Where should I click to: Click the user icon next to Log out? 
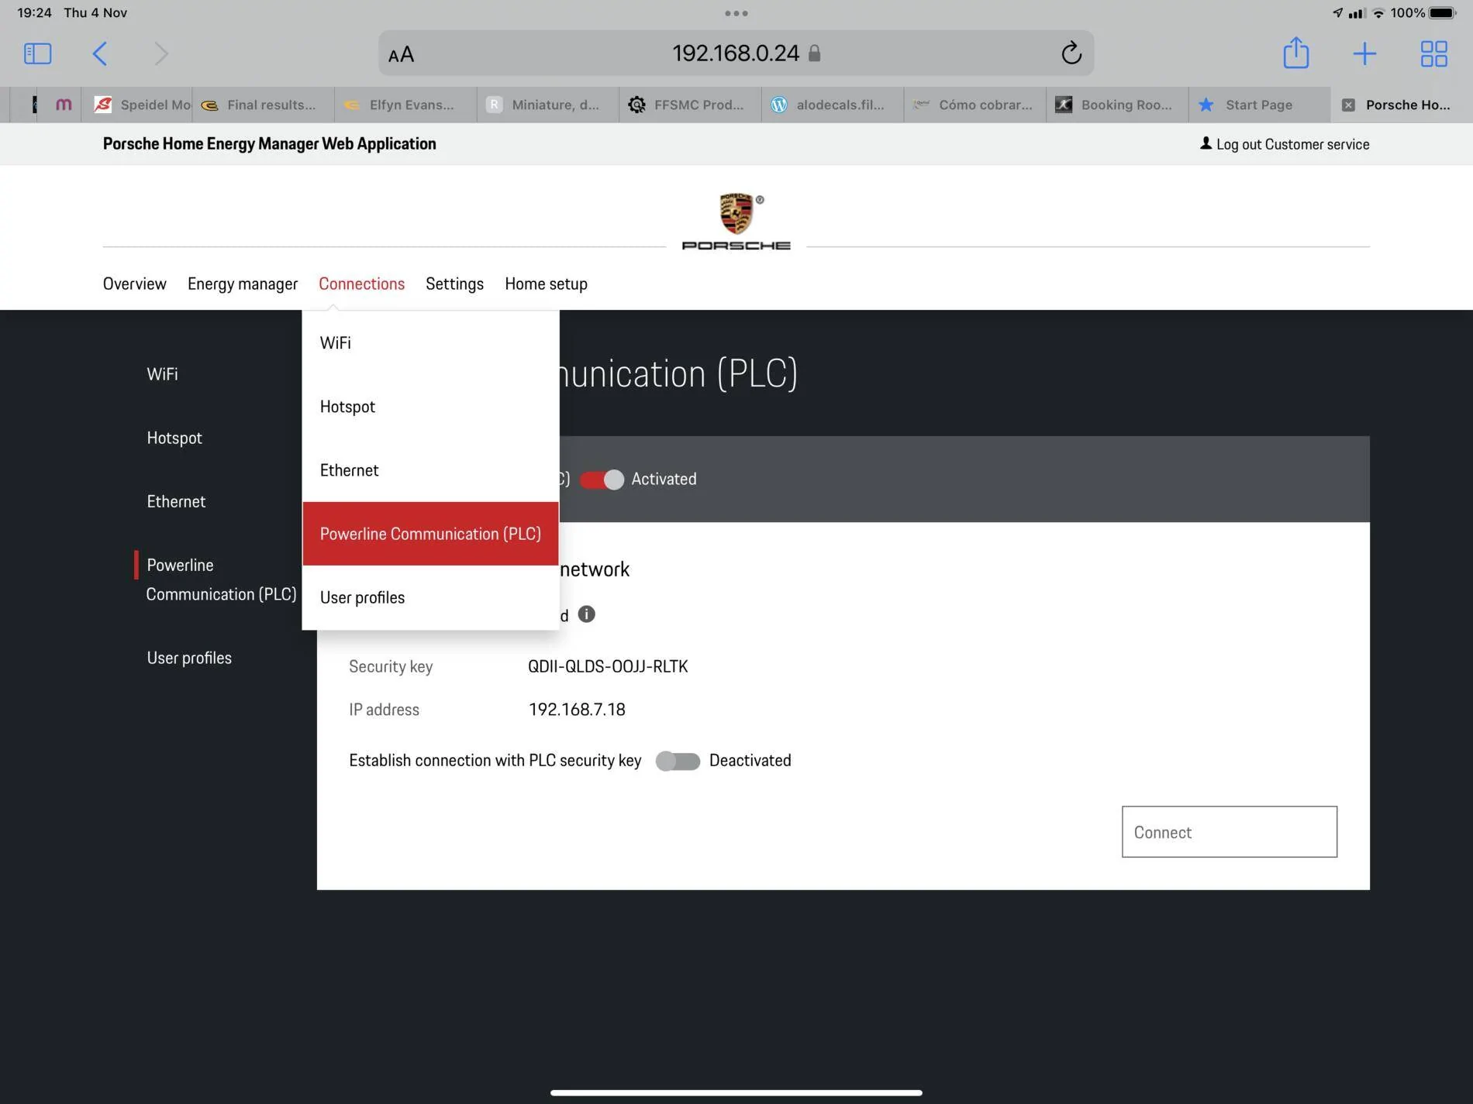pos(1206,143)
